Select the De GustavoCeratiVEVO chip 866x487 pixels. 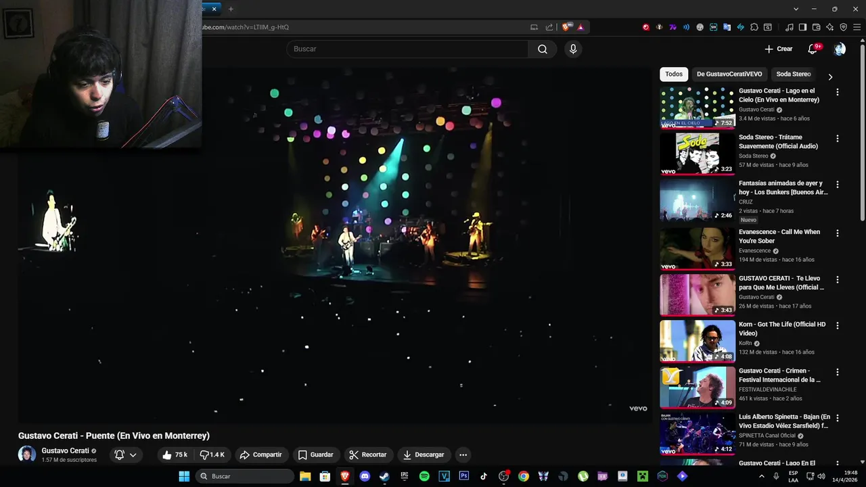[x=729, y=74]
